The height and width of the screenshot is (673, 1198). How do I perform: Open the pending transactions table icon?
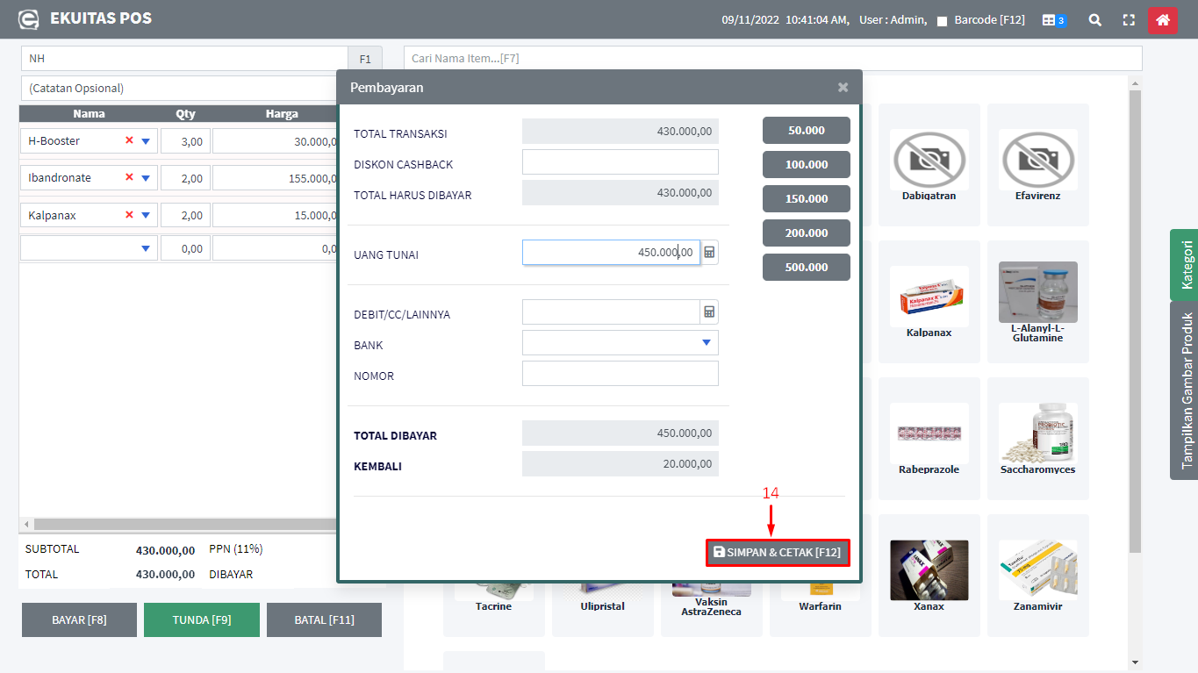click(1053, 19)
